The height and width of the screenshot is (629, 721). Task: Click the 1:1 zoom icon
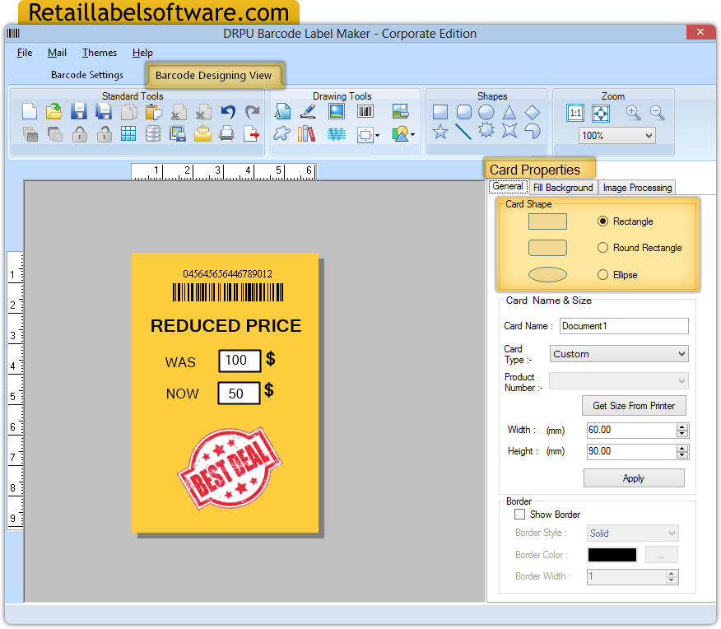click(x=575, y=113)
